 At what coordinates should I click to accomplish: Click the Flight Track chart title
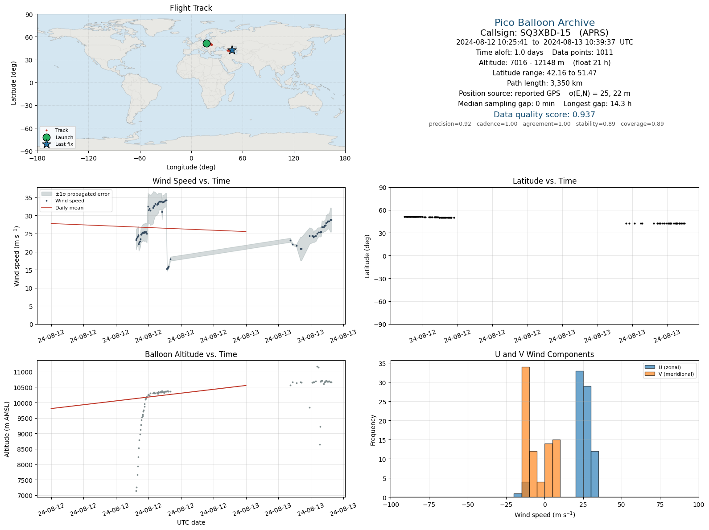[191, 8]
